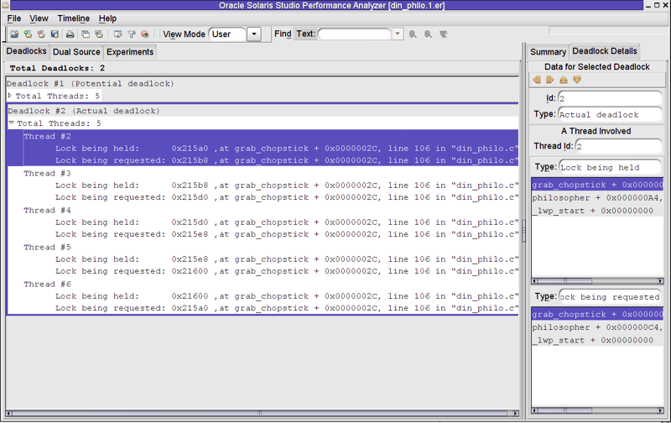Switch to the Experiments tab
This screenshot has width=671, height=423.
pyautogui.click(x=130, y=52)
